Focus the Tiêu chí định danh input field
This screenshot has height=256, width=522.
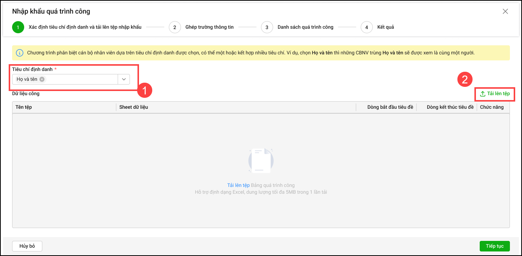(81, 79)
